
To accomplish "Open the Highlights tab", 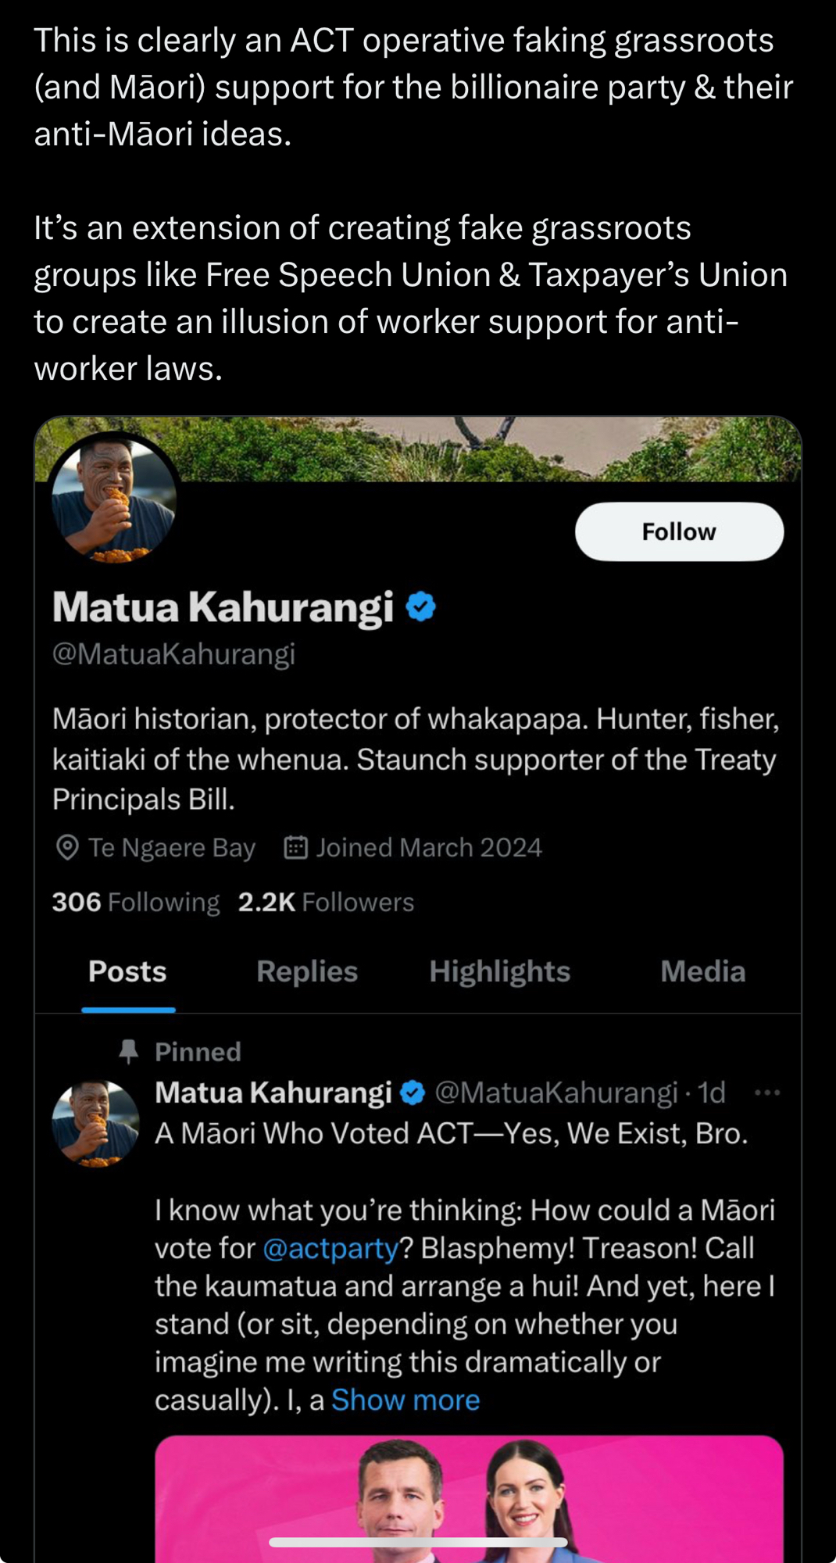I will pos(499,971).
